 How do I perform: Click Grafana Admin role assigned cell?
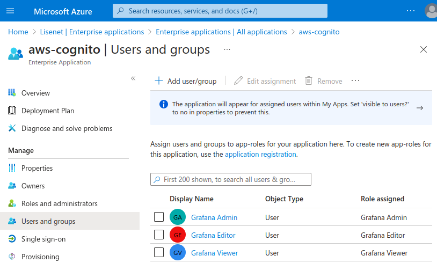point(384,217)
